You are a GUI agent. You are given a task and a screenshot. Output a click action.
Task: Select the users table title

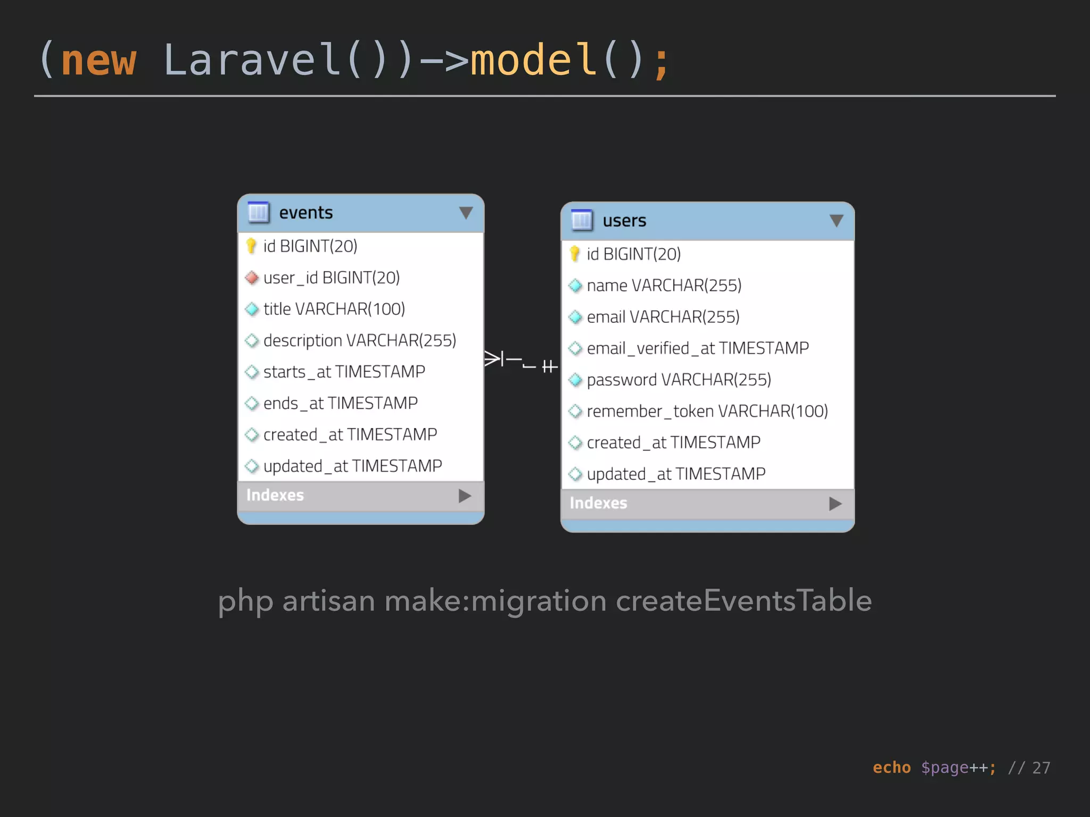624,221
